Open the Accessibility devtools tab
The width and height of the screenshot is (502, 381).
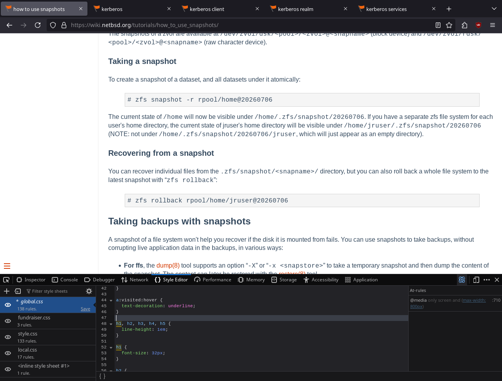[321, 280]
